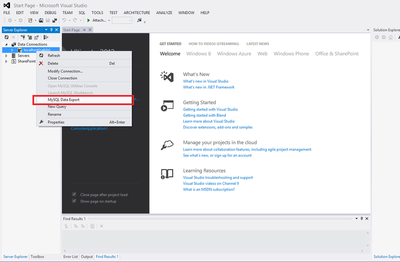Click the rightmost Server Explorer toolbar icon
Screen dimensions: 400x262
click(x=46, y=37)
